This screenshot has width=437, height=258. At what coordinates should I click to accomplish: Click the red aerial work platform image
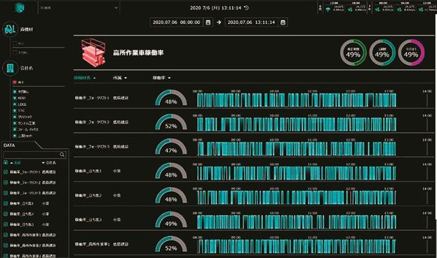(x=94, y=53)
